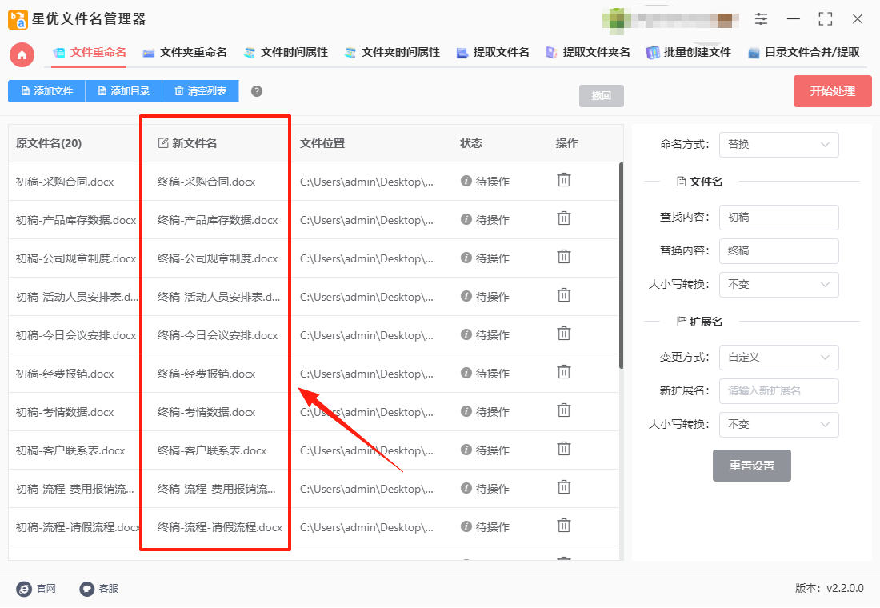Toggle fullscreen with the title bar icon
The image size is (880, 608).
click(x=825, y=19)
